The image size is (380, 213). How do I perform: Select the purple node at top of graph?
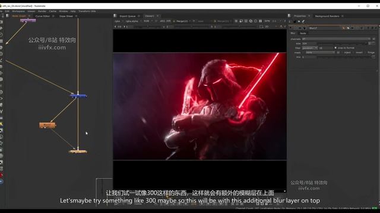28,21
